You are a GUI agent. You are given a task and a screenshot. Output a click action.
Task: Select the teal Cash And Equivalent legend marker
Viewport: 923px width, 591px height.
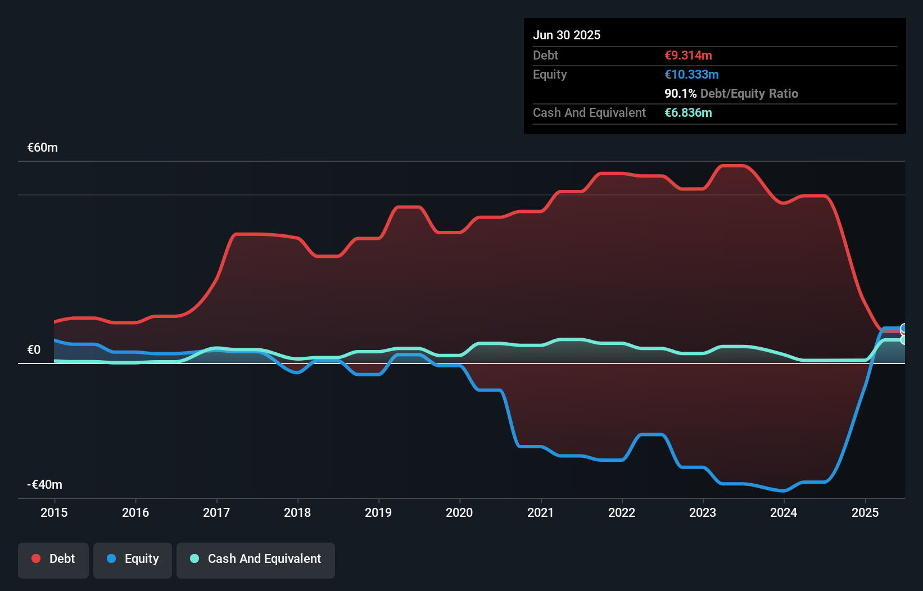194,558
